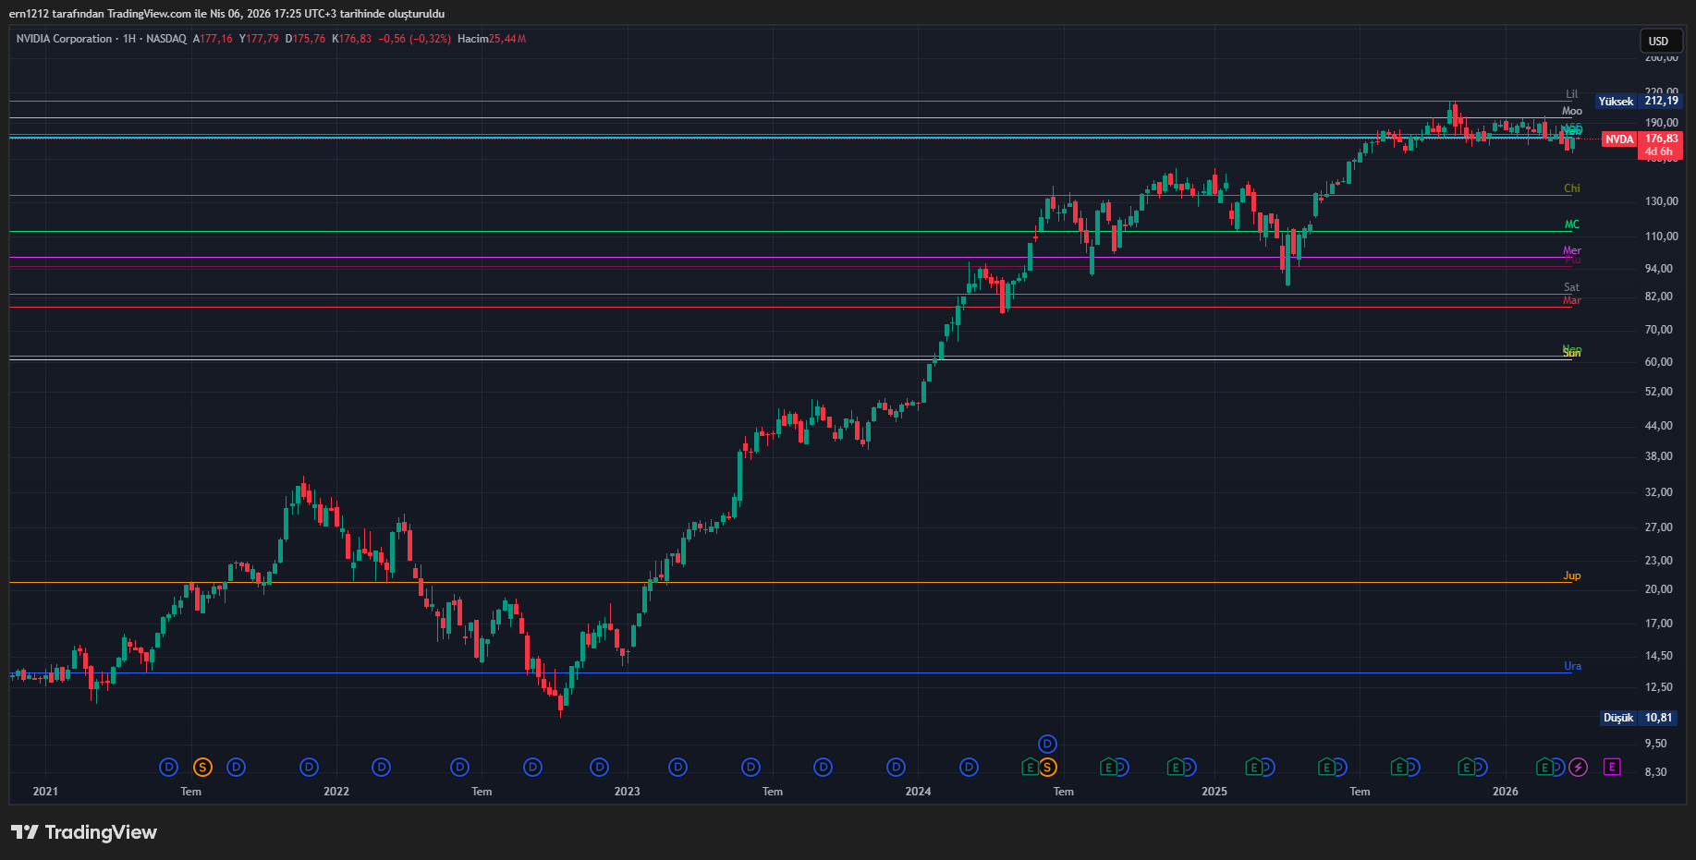Click the magenta square upcoming earnings icon
1696x860 pixels.
click(x=1612, y=767)
